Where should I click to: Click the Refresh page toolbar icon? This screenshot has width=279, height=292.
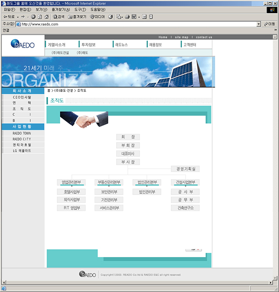click(40, 17)
